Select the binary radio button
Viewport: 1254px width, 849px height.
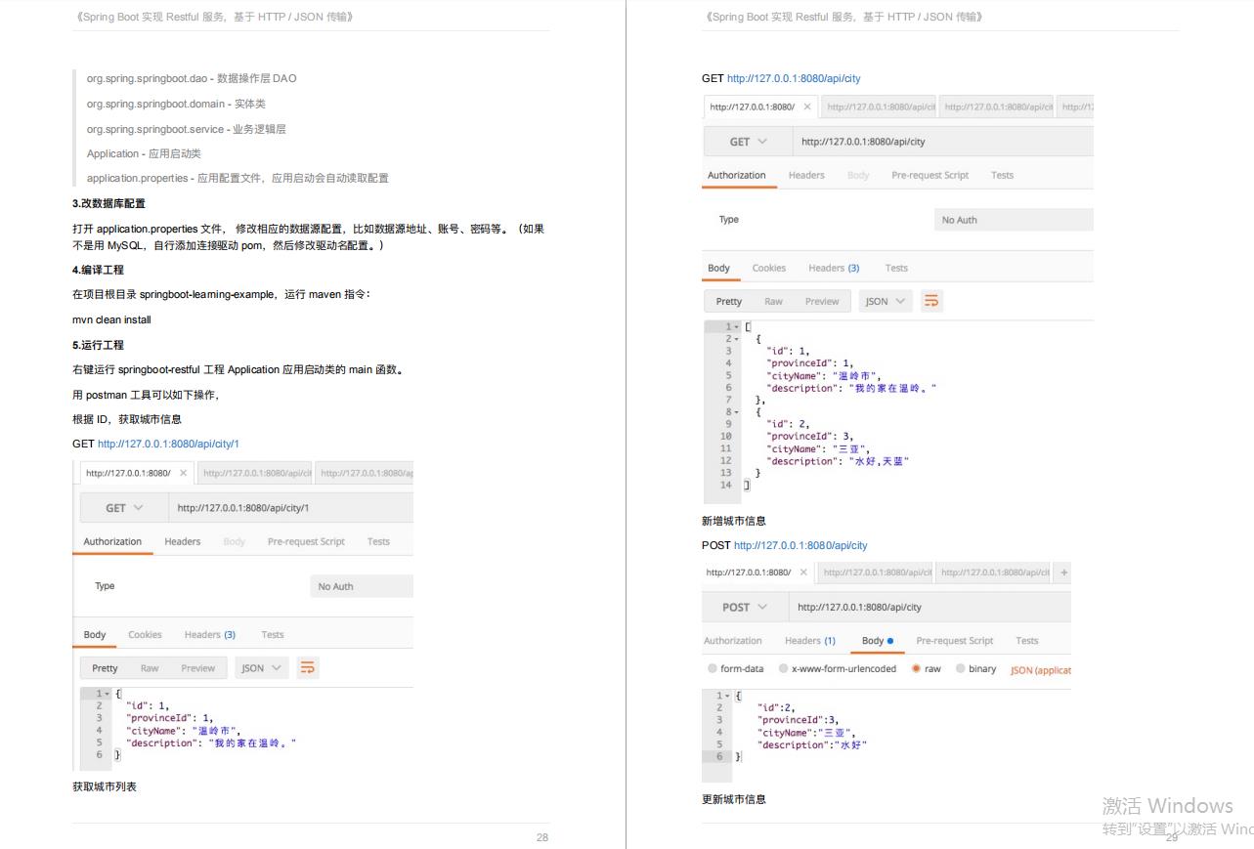[960, 669]
